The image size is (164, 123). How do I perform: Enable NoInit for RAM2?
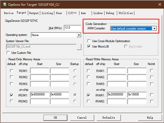pyautogui.click(x=152, y=77)
